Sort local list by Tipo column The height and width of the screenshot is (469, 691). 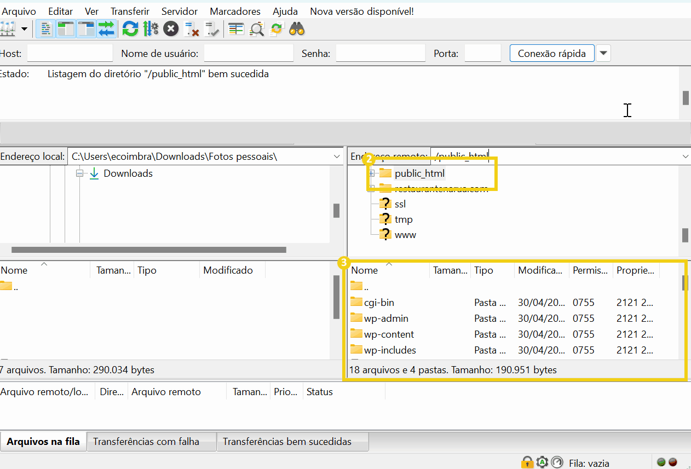tap(166, 270)
